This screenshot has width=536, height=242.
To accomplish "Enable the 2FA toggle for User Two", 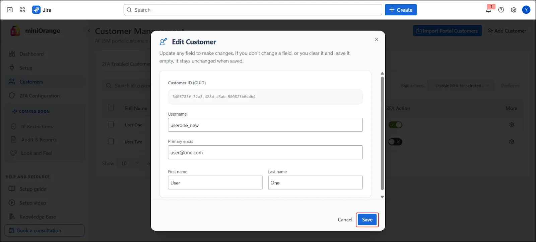I will pyautogui.click(x=395, y=141).
